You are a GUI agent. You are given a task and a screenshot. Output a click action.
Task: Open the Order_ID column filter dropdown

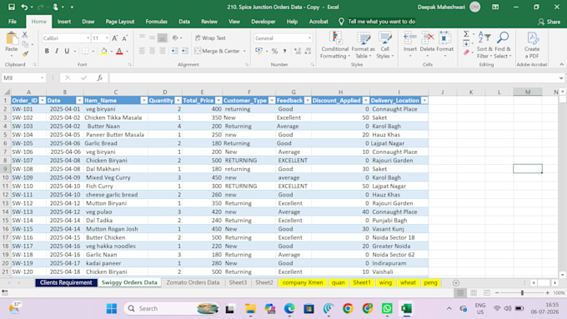(x=43, y=101)
